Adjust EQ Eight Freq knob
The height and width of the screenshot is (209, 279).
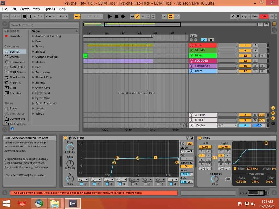pos(70,147)
